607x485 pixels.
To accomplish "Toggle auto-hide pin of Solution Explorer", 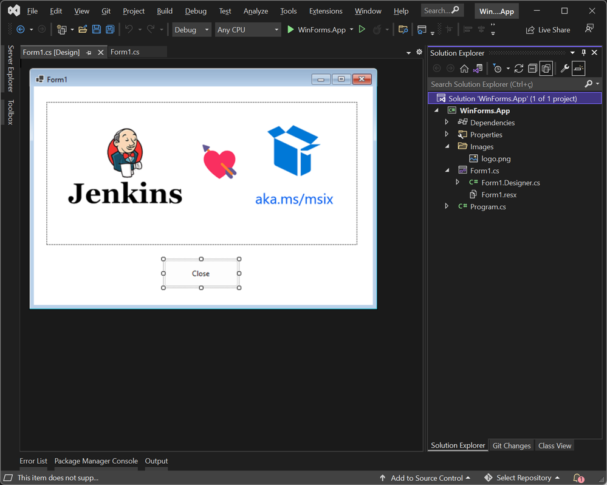I will (x=583, y=53).
